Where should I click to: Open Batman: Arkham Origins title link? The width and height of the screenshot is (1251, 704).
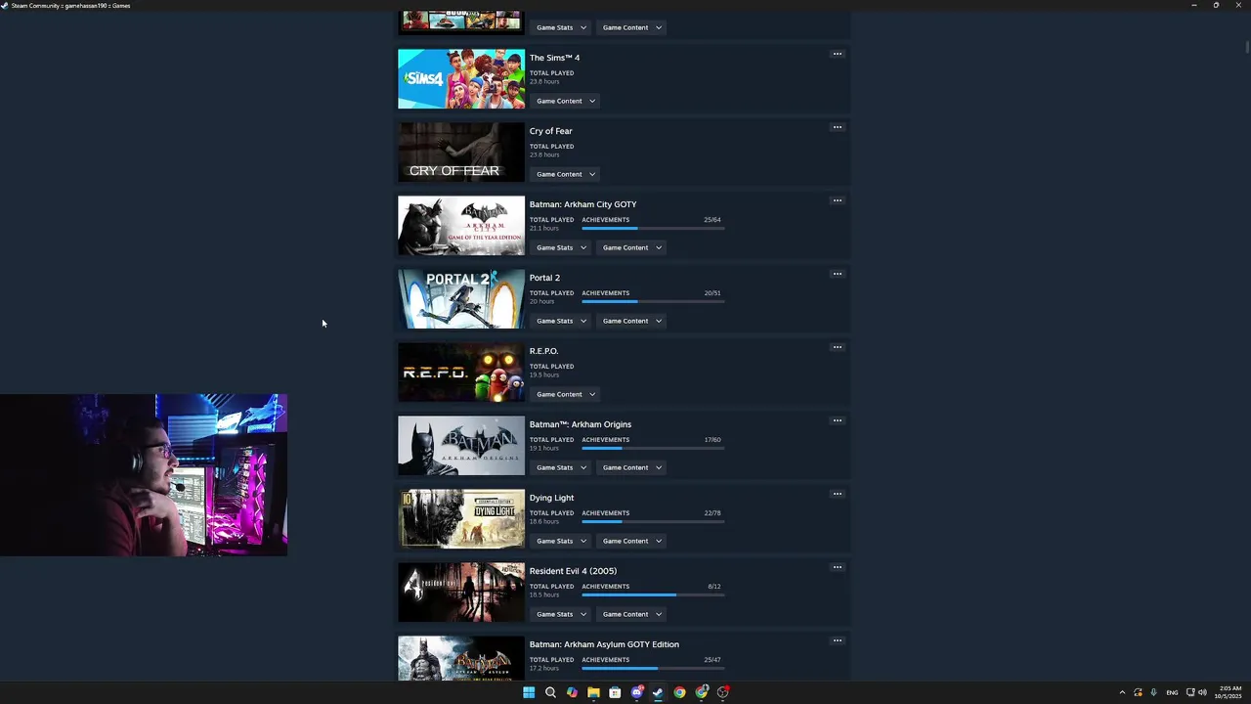coord(581,424)
